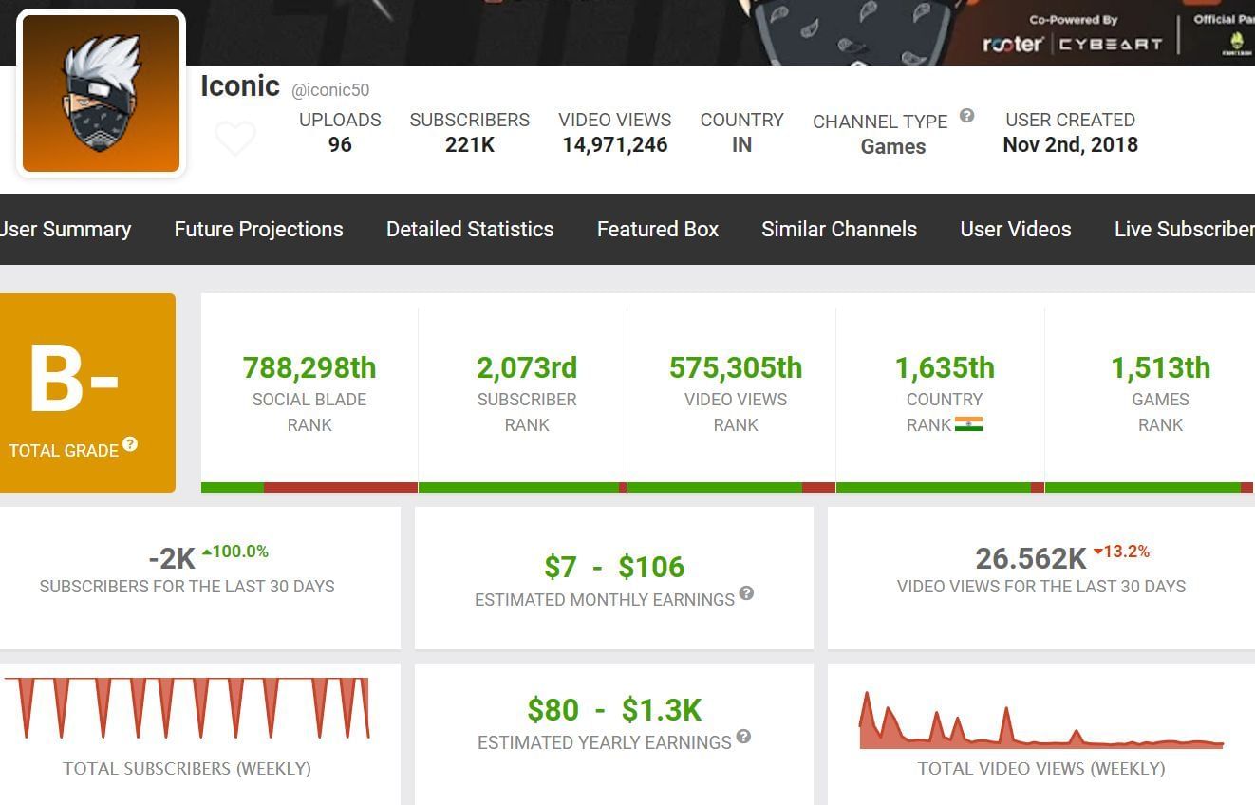Open the Live Subscriber tab

click(1183, 230)
